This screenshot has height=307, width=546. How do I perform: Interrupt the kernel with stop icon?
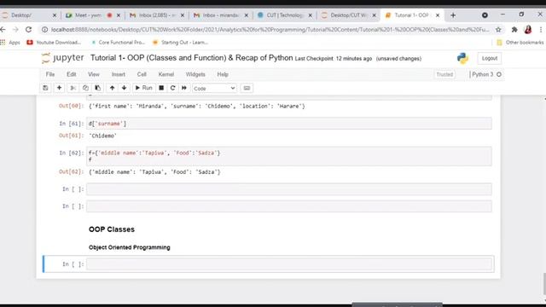[x=161, y=88]
